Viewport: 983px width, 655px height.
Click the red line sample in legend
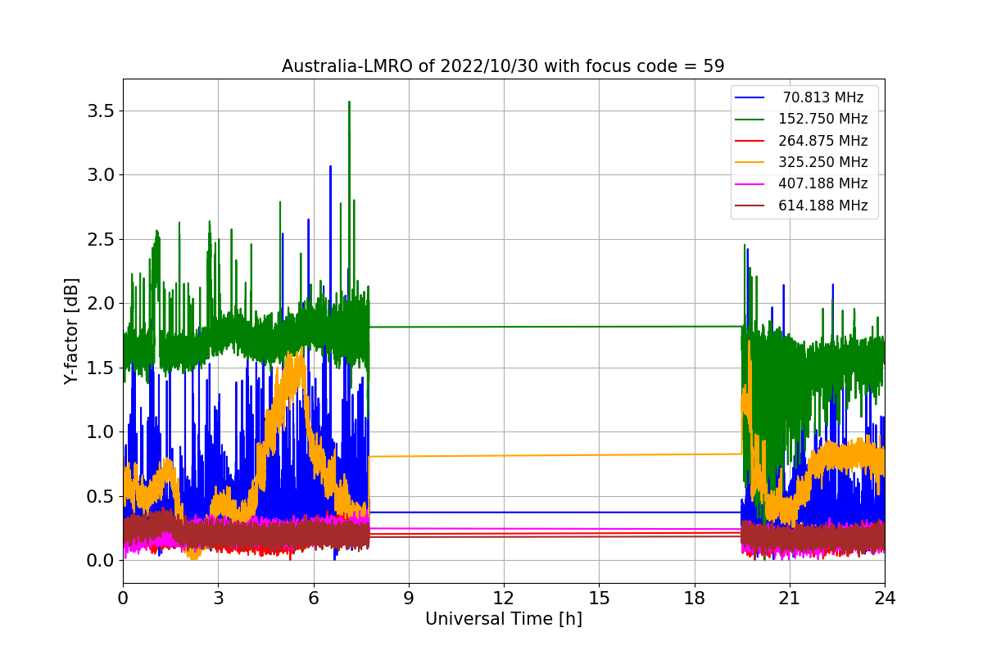point(750,141)
